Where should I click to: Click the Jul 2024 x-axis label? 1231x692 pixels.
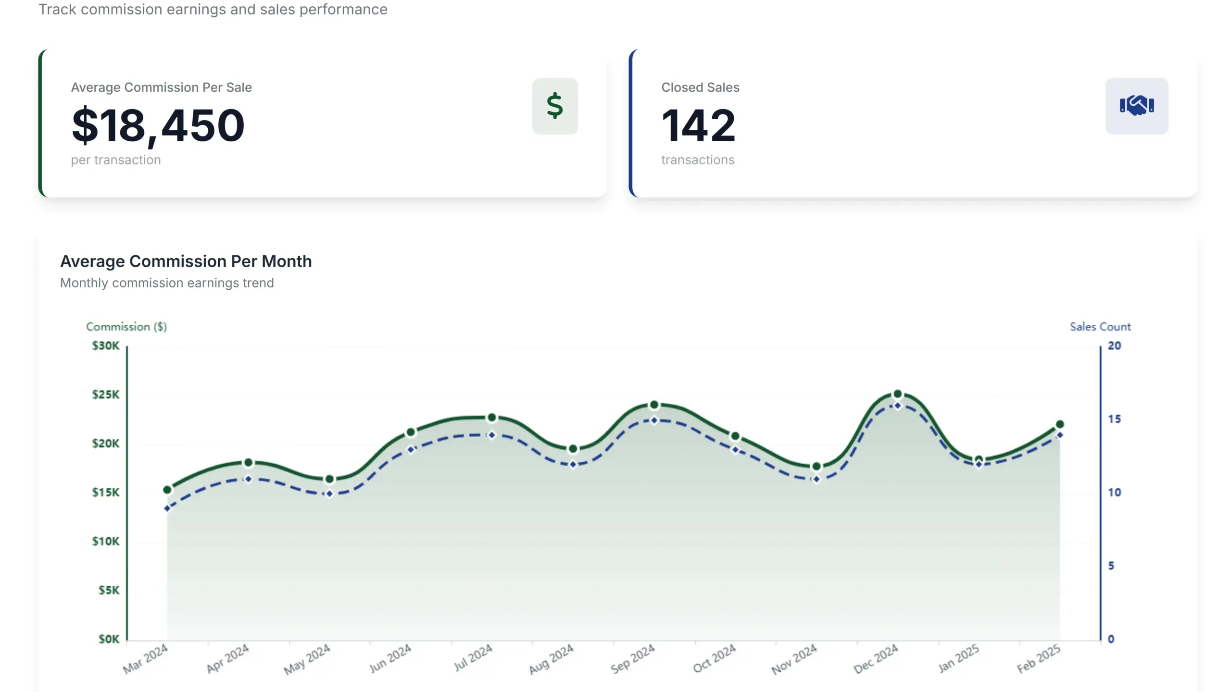pyautogui.click(x=473, y=657)
